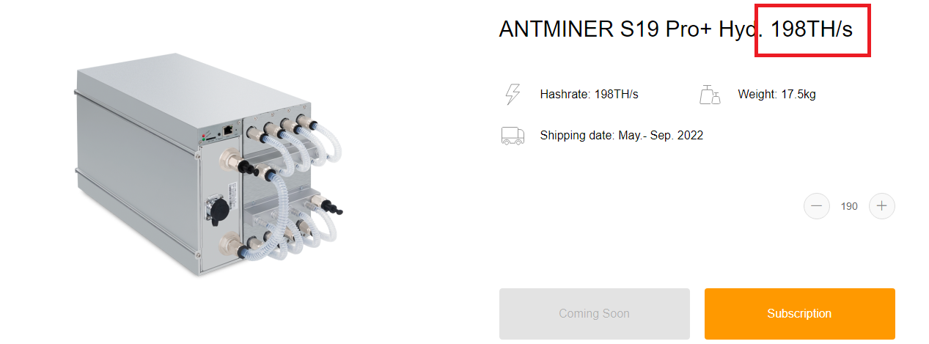Click the lightning bolt hashrate icon
This screenshot has height=344, width=929.
pyautogui.click(x=513, y=94)
